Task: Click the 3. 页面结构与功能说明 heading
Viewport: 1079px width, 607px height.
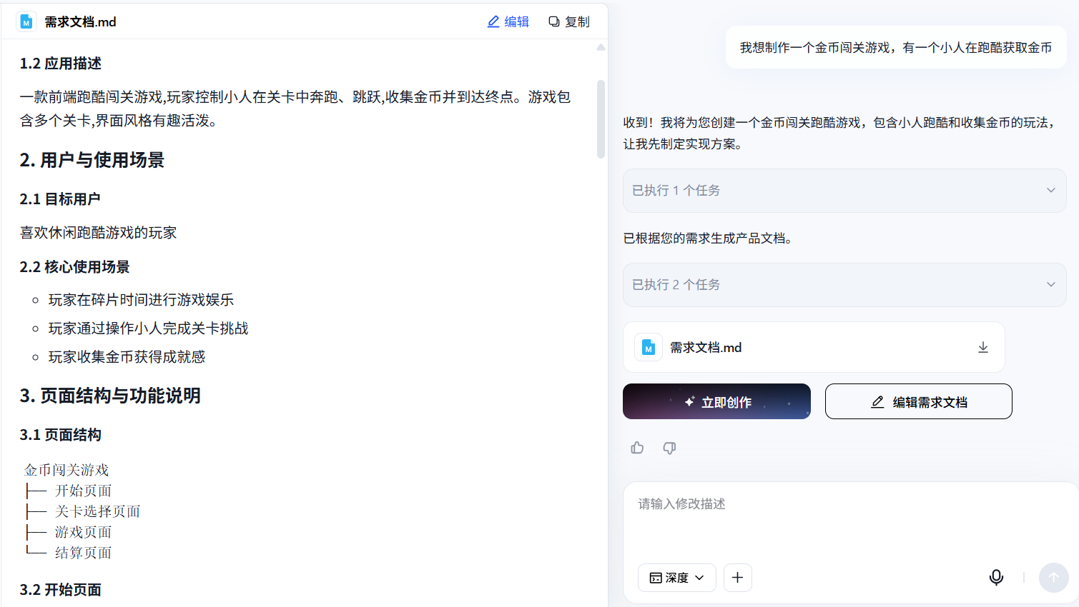Action: click(110, 396)
